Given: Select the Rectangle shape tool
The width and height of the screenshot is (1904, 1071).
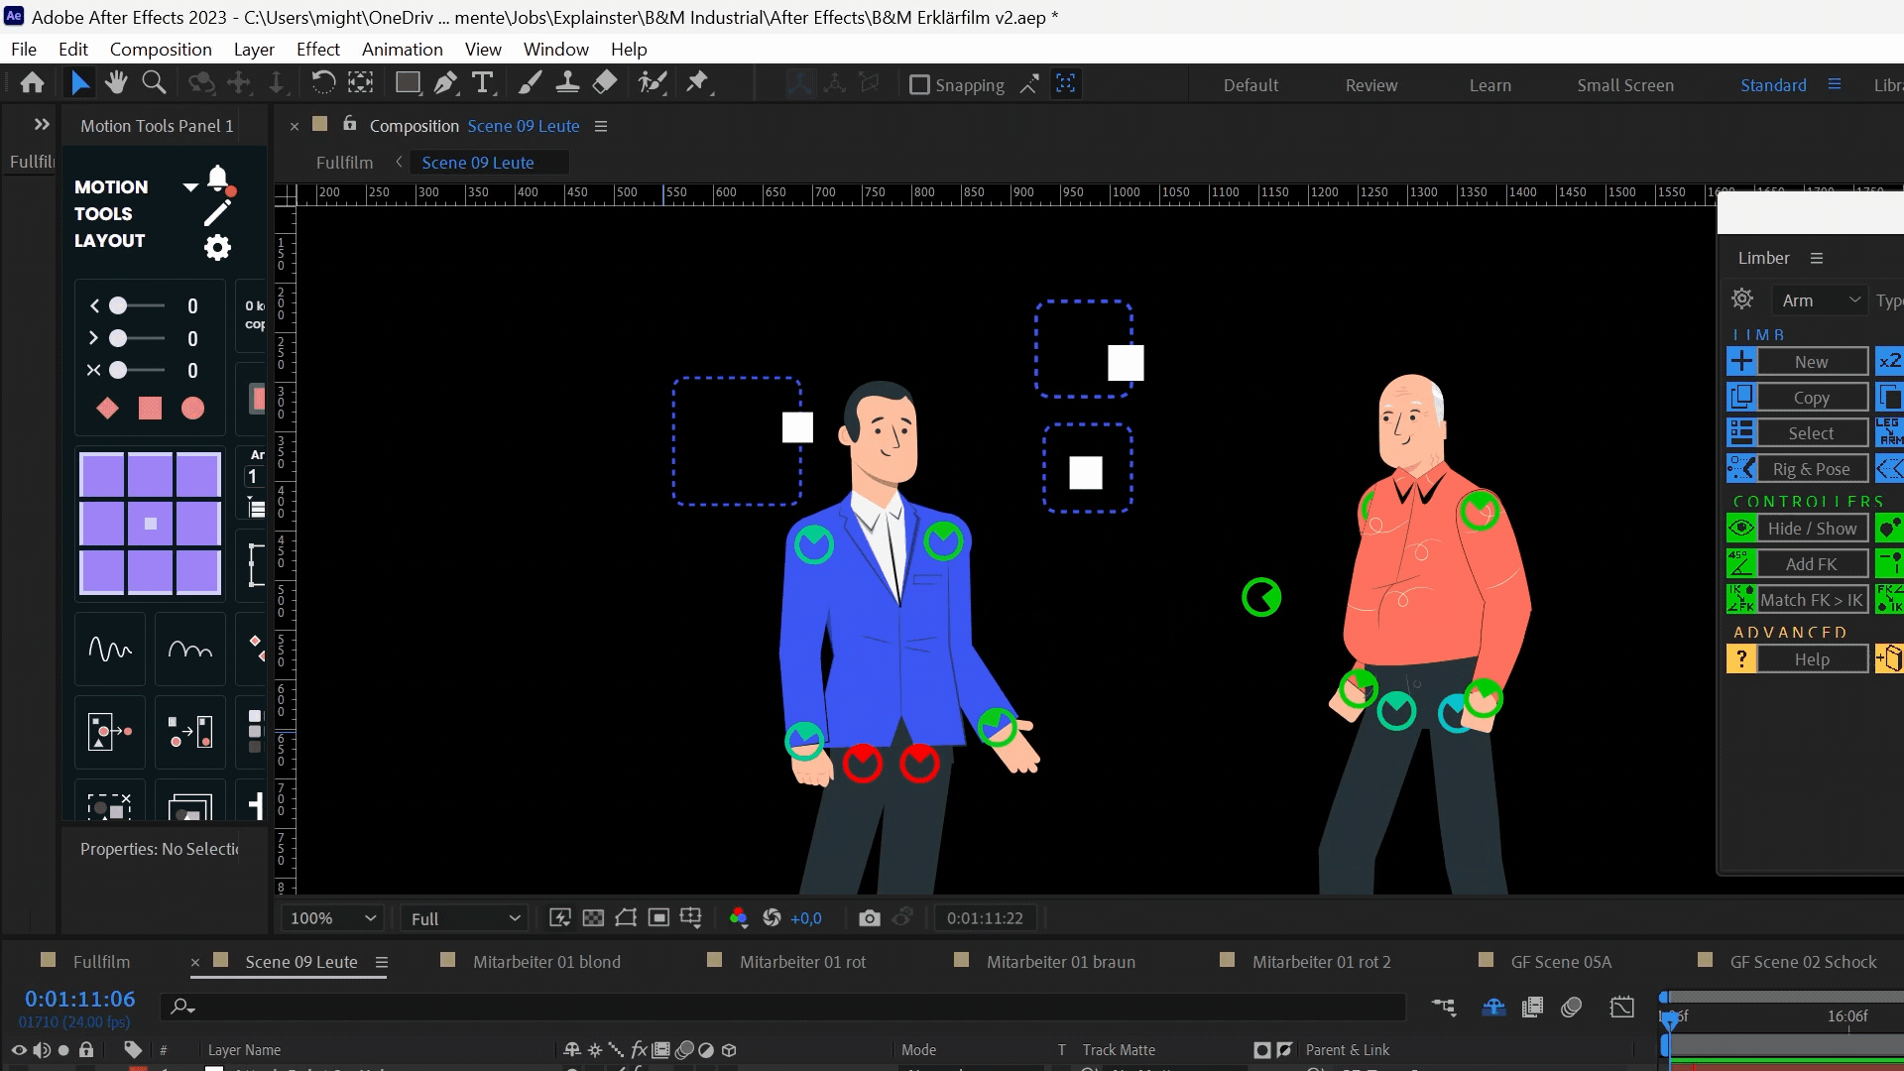Looking at the screenshot, I should click(407, 83).
